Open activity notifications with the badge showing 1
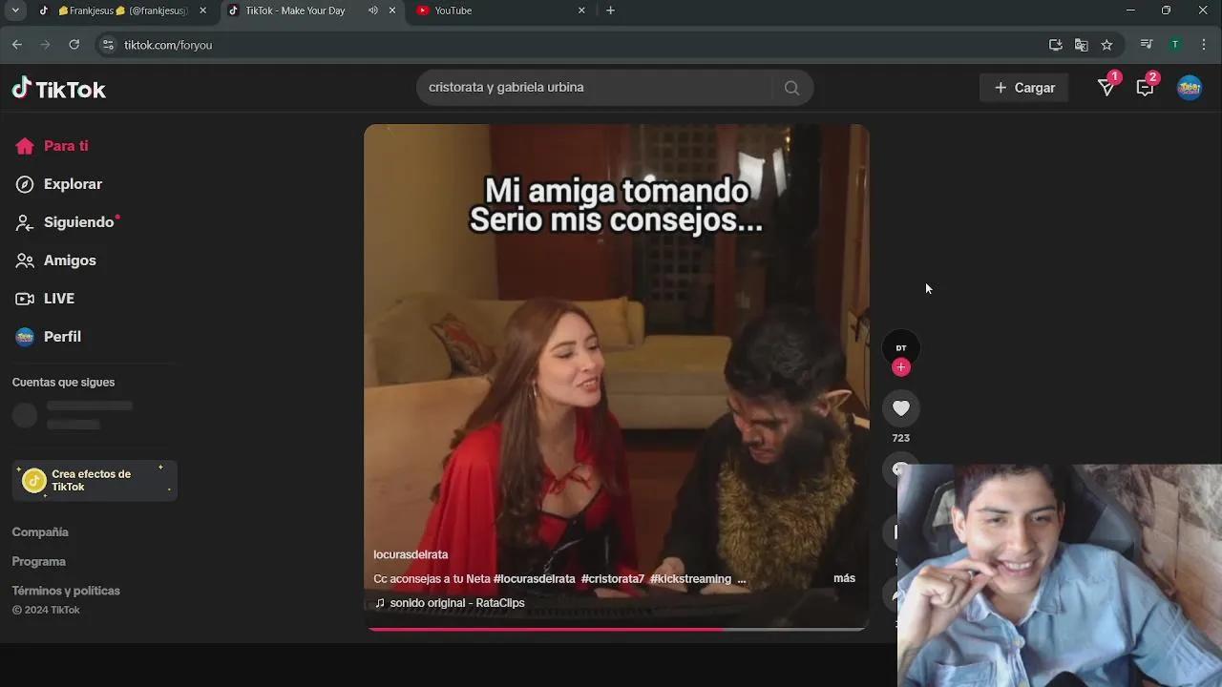The width and height of the screenshot is (1222, 687). [x=1106, y=87]
